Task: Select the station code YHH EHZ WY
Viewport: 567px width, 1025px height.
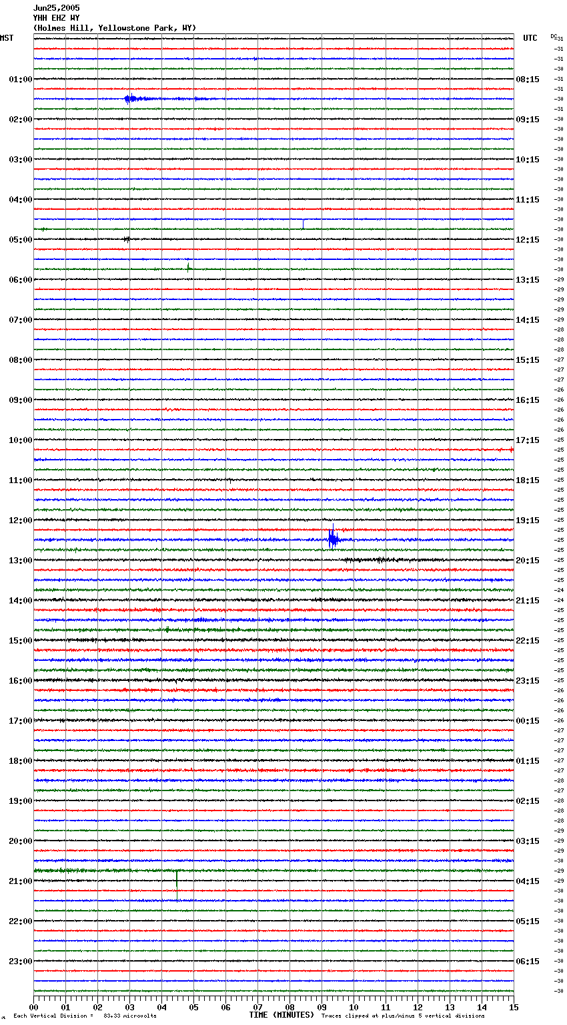Action: 56,18
